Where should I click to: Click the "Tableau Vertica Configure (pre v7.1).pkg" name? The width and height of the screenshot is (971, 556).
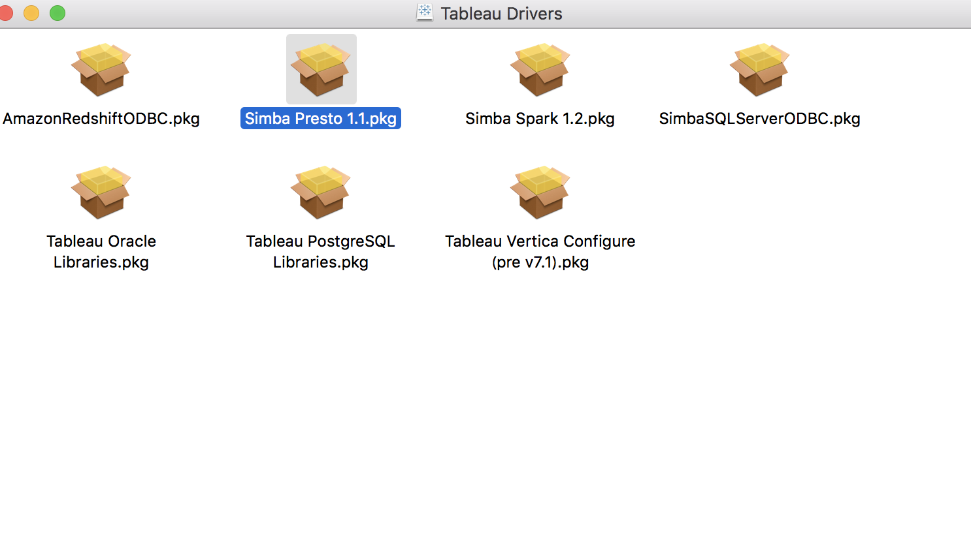click(x=540, y=252)
